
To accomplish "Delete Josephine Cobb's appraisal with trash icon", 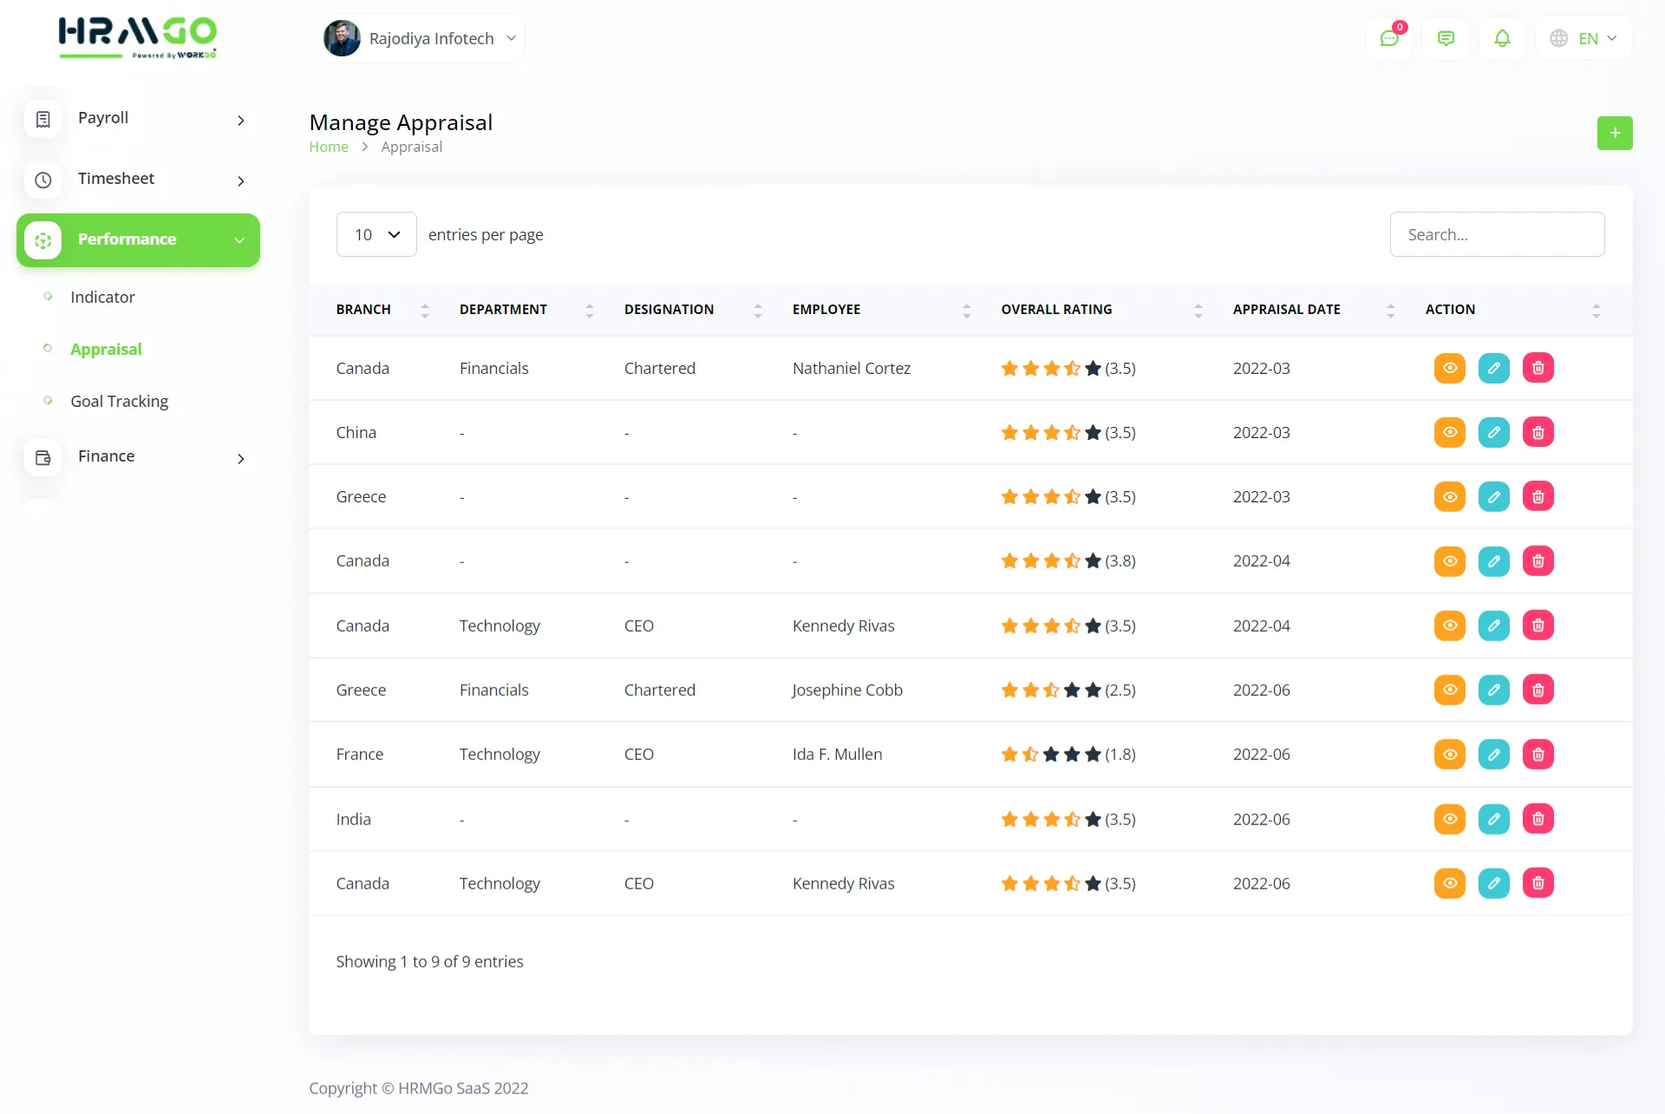I will [x=1538, y=690].
